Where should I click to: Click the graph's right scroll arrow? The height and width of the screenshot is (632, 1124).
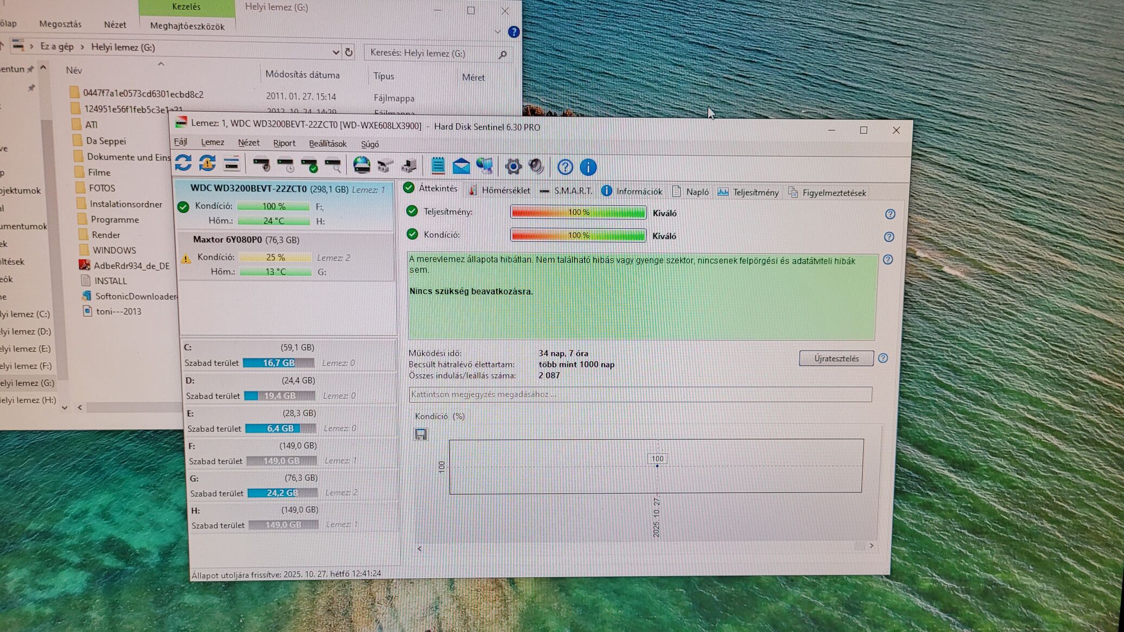871,546
